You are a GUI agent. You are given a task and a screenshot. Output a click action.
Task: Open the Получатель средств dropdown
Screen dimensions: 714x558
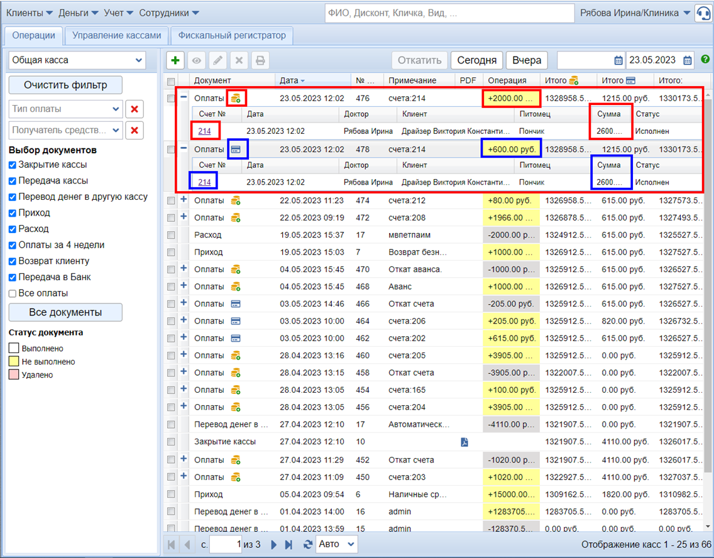[x=65, y=131]
